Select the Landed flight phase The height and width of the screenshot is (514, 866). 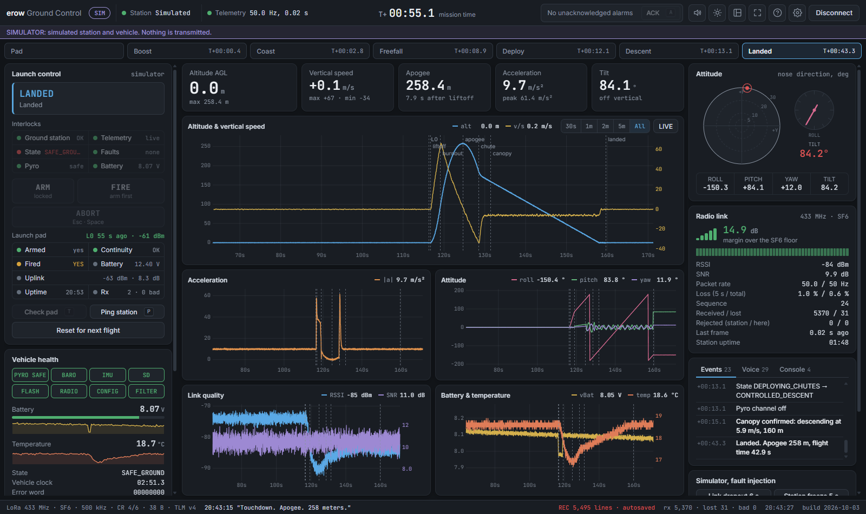tap(802, 51)
